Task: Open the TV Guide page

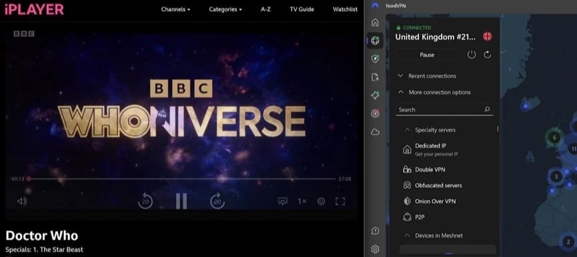Action: click(x=302, y=9)
